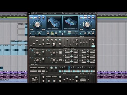The width and height of the screenshot is (127, 95).
Task: Click the oscillator 1 wavetable 3D display
Action: [x=54, y=22]
